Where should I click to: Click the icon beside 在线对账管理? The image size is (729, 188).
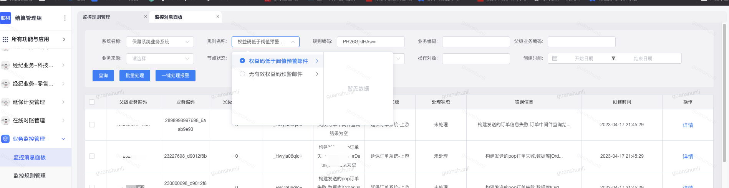tap(5, 120)
